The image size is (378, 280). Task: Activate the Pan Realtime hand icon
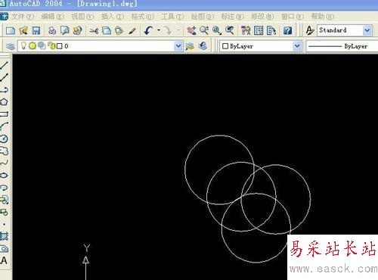click(x=191, y=30)
